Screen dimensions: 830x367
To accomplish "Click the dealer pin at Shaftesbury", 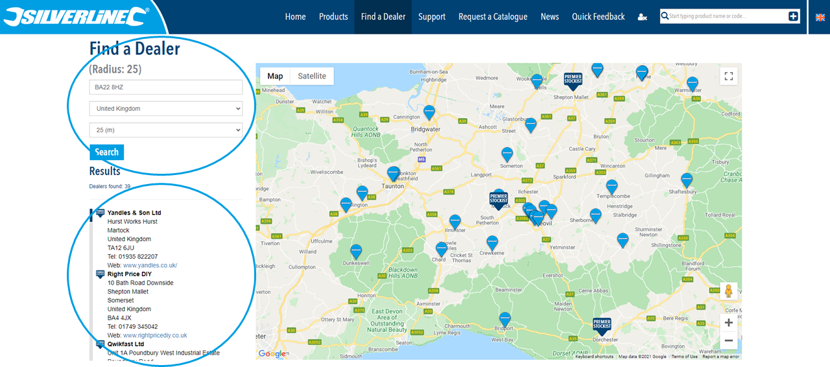I will click(687, 181).
